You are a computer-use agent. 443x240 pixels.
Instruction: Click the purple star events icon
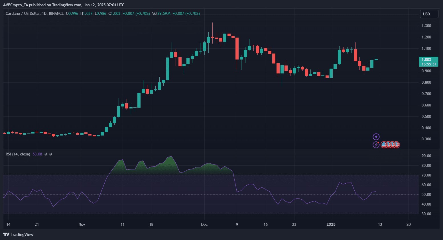pos(376,137)
